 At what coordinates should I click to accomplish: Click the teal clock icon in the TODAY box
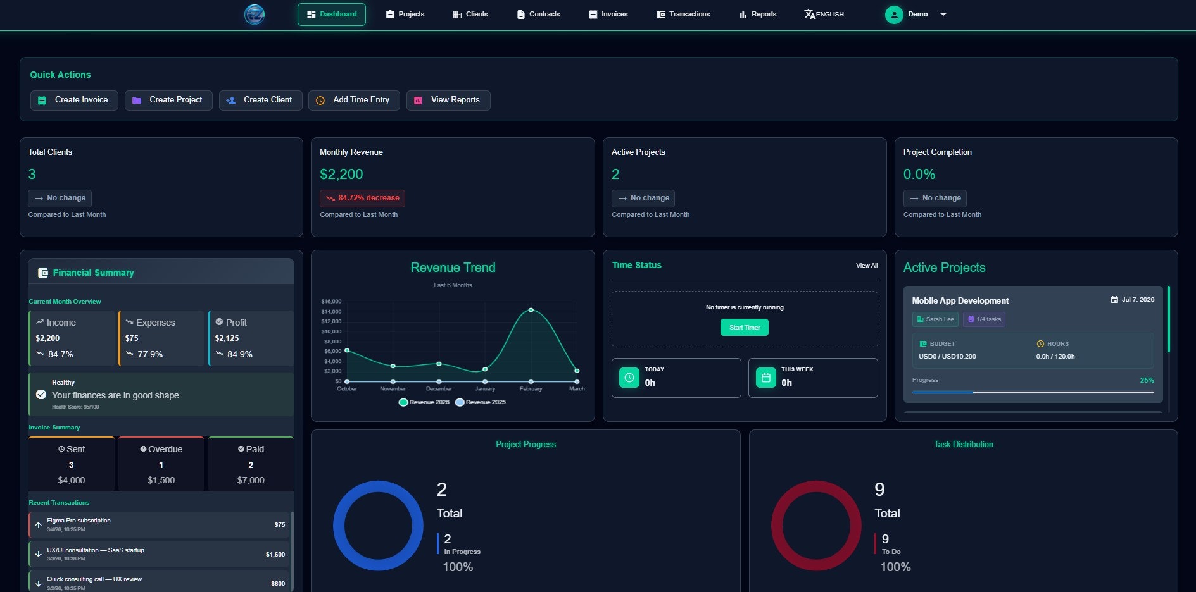click(x=629, y=377)
